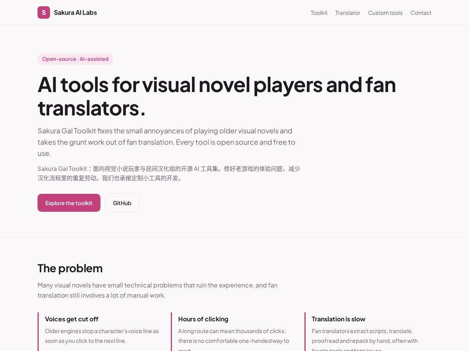Click the "The problem" section heading
469x351 pixels.
pos(70,268)
